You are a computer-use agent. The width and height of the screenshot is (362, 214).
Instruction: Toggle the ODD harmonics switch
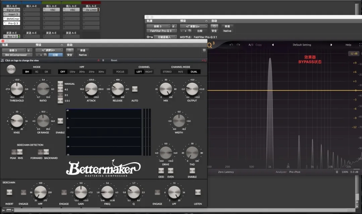[x=161, y=171]
